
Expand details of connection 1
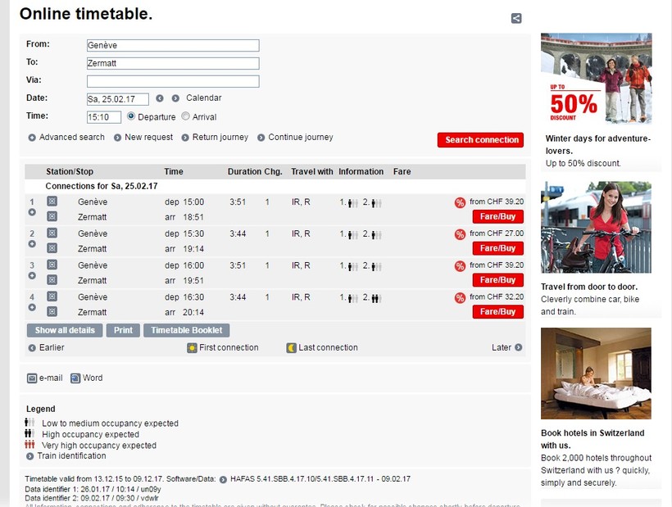coord(32,212)
